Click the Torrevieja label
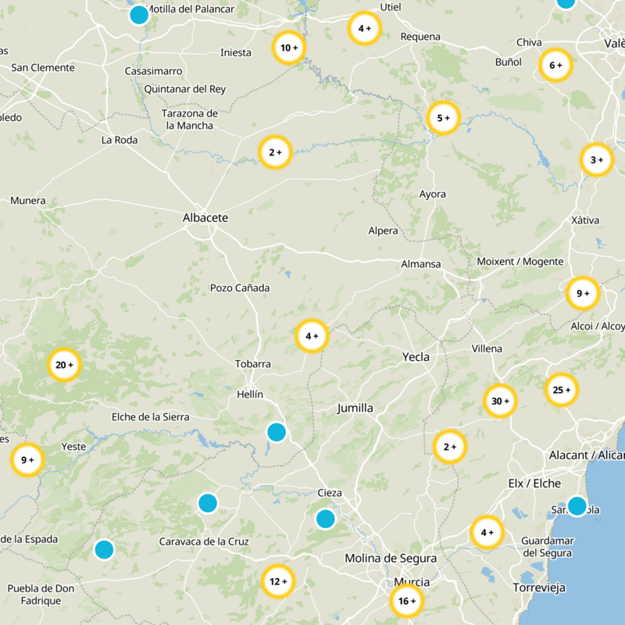The width and height of the screenshot is (625, 625). coord(539,587)
